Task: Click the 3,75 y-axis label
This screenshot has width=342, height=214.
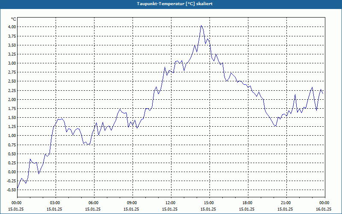Action: (12, 36)
